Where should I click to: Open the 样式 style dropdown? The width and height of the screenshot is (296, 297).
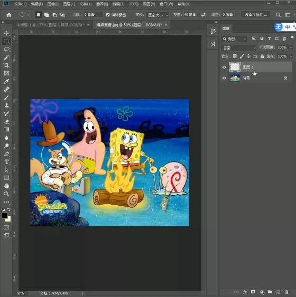point(158,15)
